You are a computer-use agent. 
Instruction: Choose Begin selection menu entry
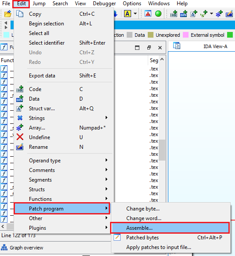coord(64,24)
